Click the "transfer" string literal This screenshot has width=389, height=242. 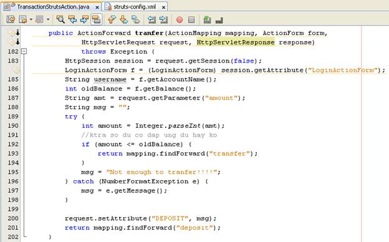click(229, 153)
